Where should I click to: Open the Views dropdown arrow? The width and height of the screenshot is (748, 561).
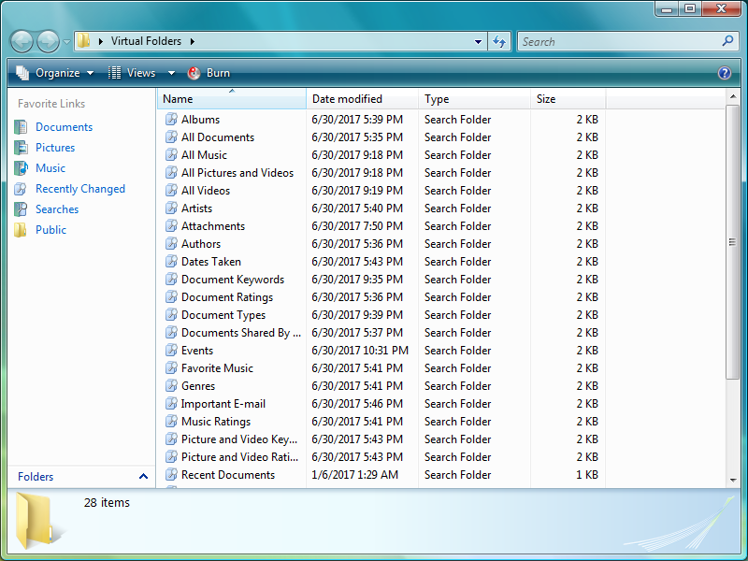click(171, 73)
